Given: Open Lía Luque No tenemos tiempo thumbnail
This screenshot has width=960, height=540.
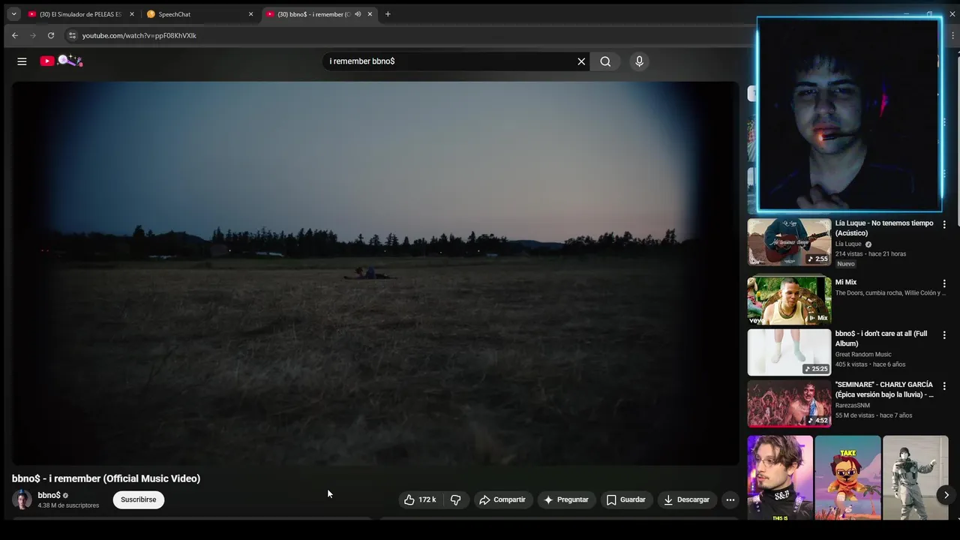Looking at the screenshot, I should point(789,242).
